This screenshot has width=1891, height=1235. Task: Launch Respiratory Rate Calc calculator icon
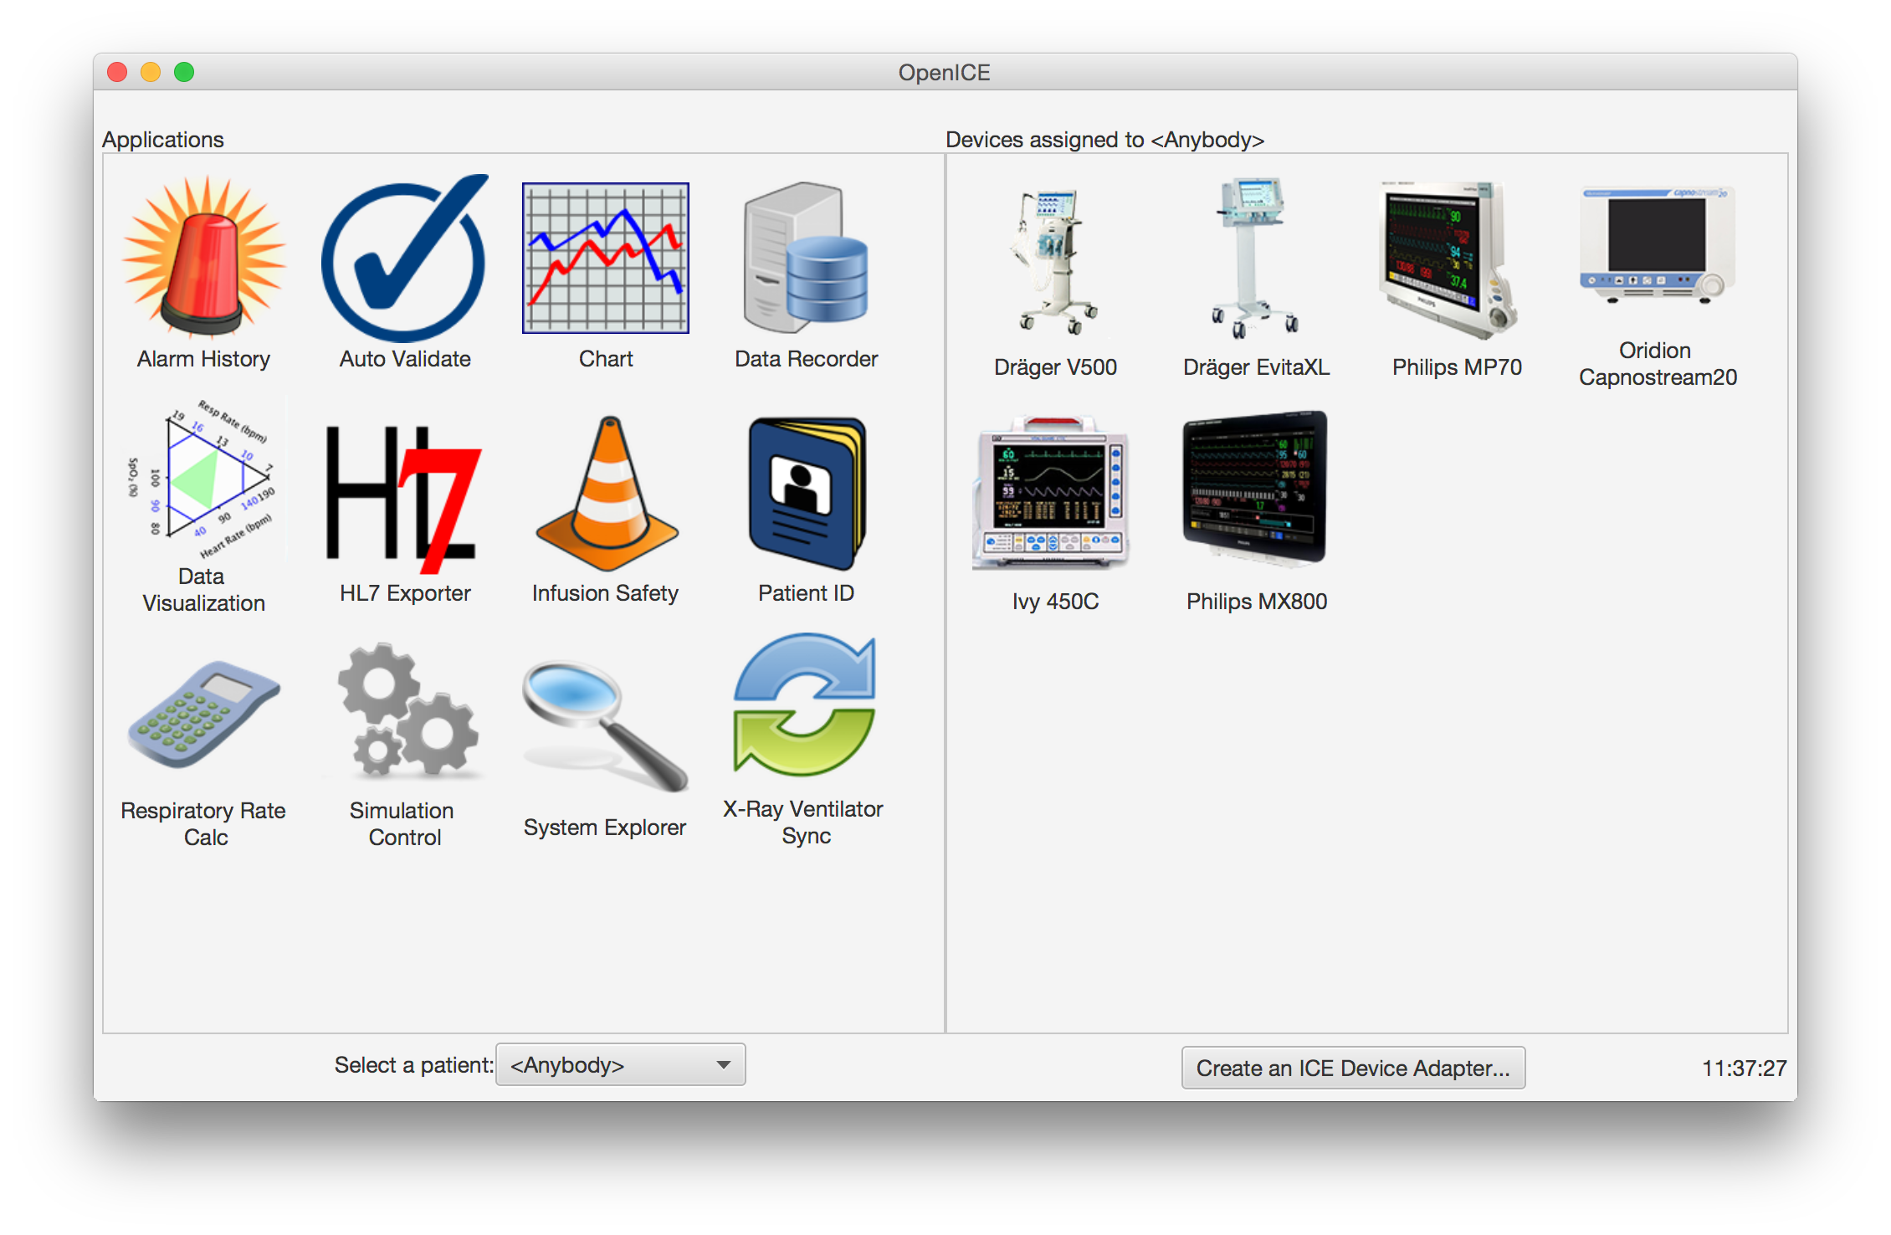point(203,713)
